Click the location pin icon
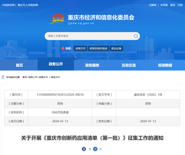The width and height of the screenshot is (185, 155). (x=3, y=77)
